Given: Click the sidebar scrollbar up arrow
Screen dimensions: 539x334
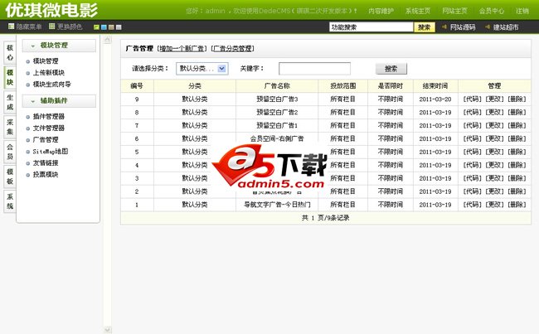Looking at the screenshot, I should click(107, 40).
